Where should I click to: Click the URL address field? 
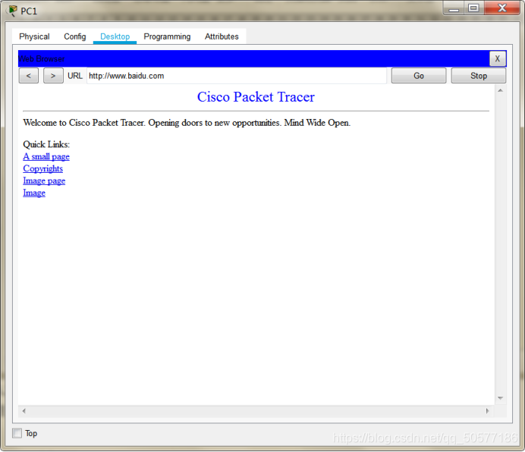(237, 76)
